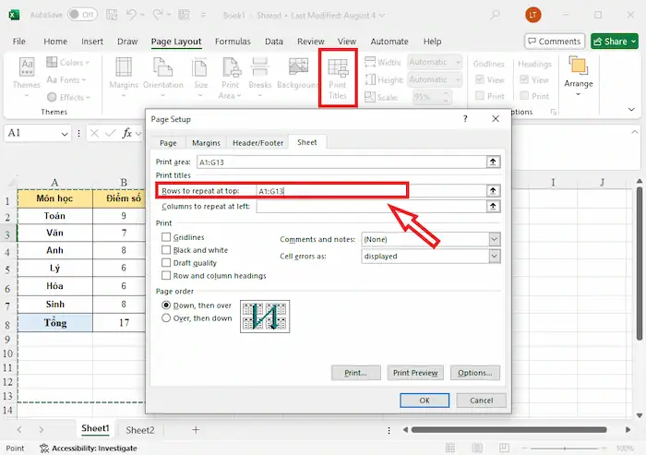Click the Print Preview button

point(414,373)
